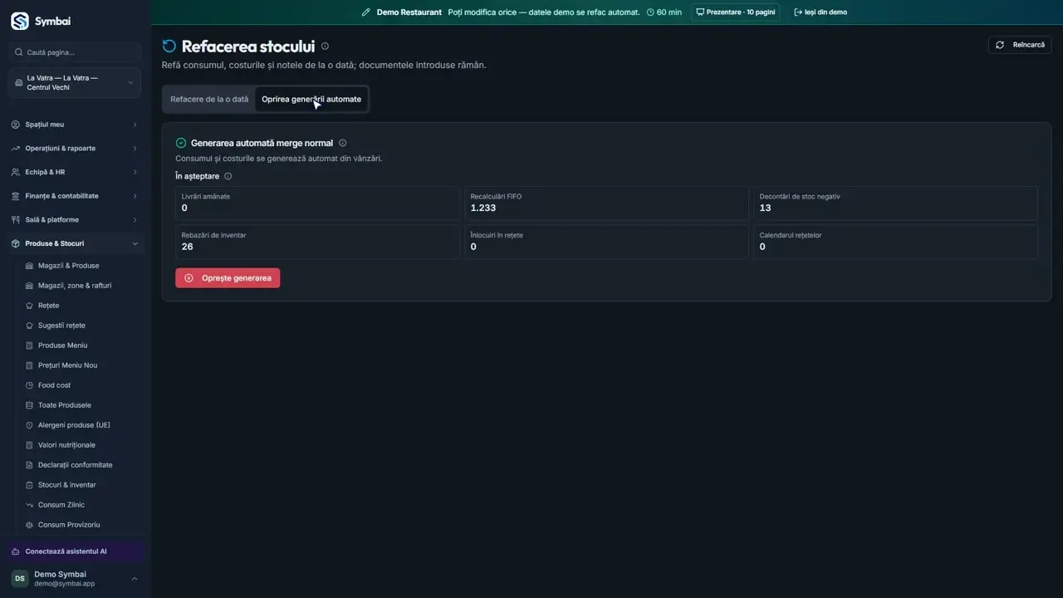Screen dimensions: 1063x598
Task: Click the info icon beside În așteptare
Action: (228, 176)
